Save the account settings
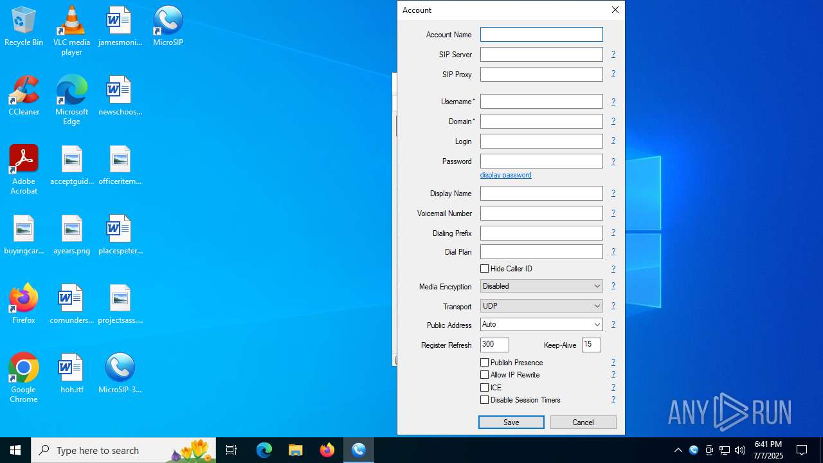Screen dimensions: 823x463 click(x=511, y=422)
